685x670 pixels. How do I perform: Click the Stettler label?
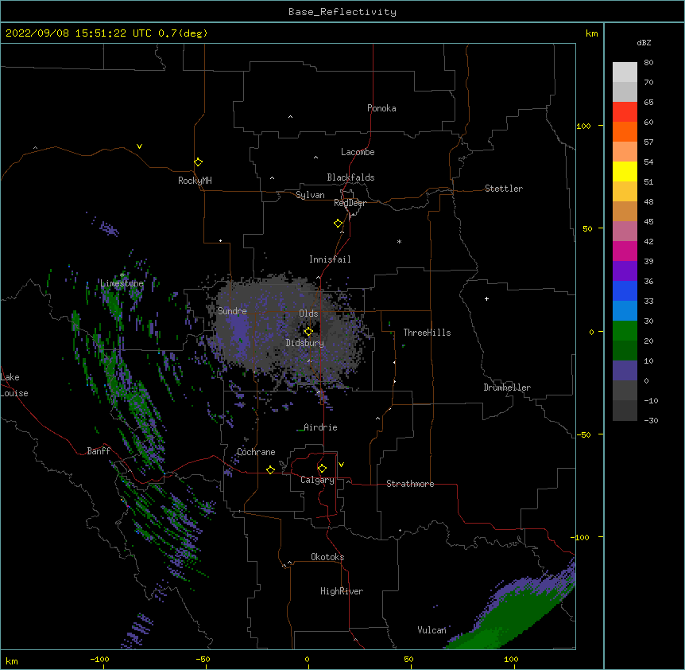click(504, 189)
